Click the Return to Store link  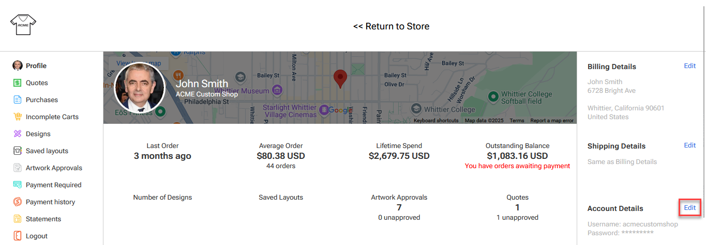(391, 26)
